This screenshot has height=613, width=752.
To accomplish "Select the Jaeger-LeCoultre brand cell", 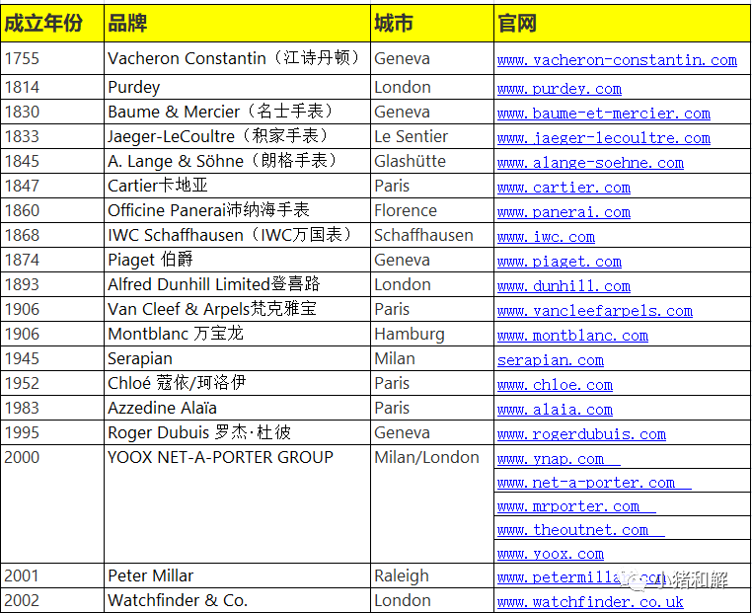I will coord(238,136).
